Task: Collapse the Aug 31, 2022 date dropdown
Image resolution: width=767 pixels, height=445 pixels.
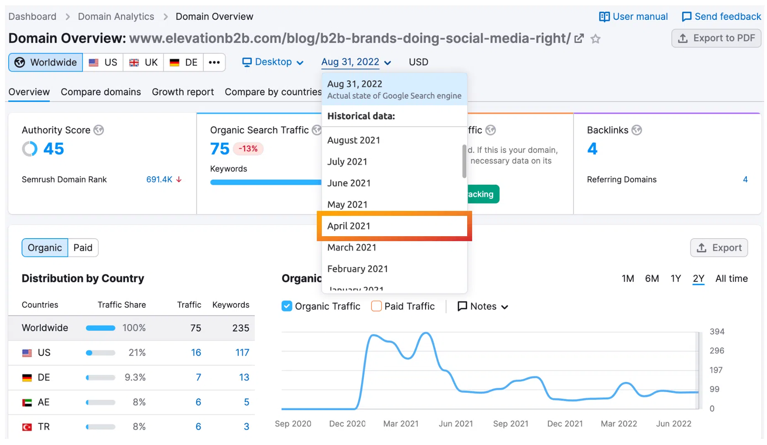Action: tap(356, 62)
